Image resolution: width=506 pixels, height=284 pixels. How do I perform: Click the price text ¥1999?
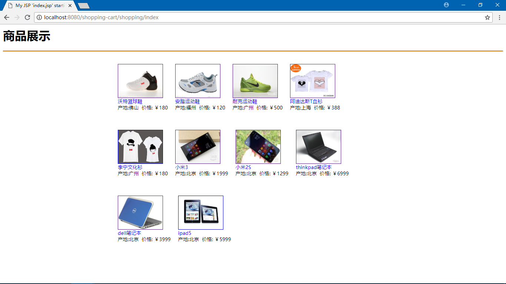(220, 173)
